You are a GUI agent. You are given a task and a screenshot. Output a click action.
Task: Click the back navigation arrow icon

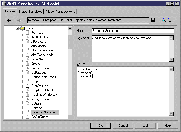point(9,20)
